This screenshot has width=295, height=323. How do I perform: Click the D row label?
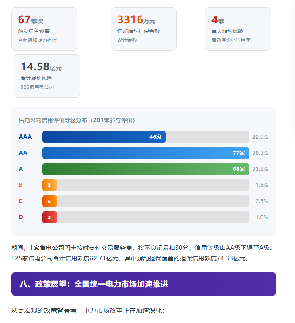(21, 217)
